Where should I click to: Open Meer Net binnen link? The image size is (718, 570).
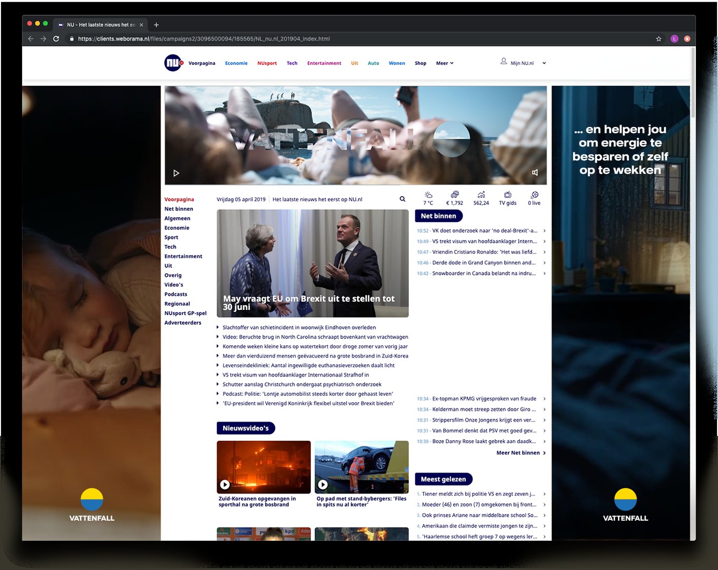(521, 453)
